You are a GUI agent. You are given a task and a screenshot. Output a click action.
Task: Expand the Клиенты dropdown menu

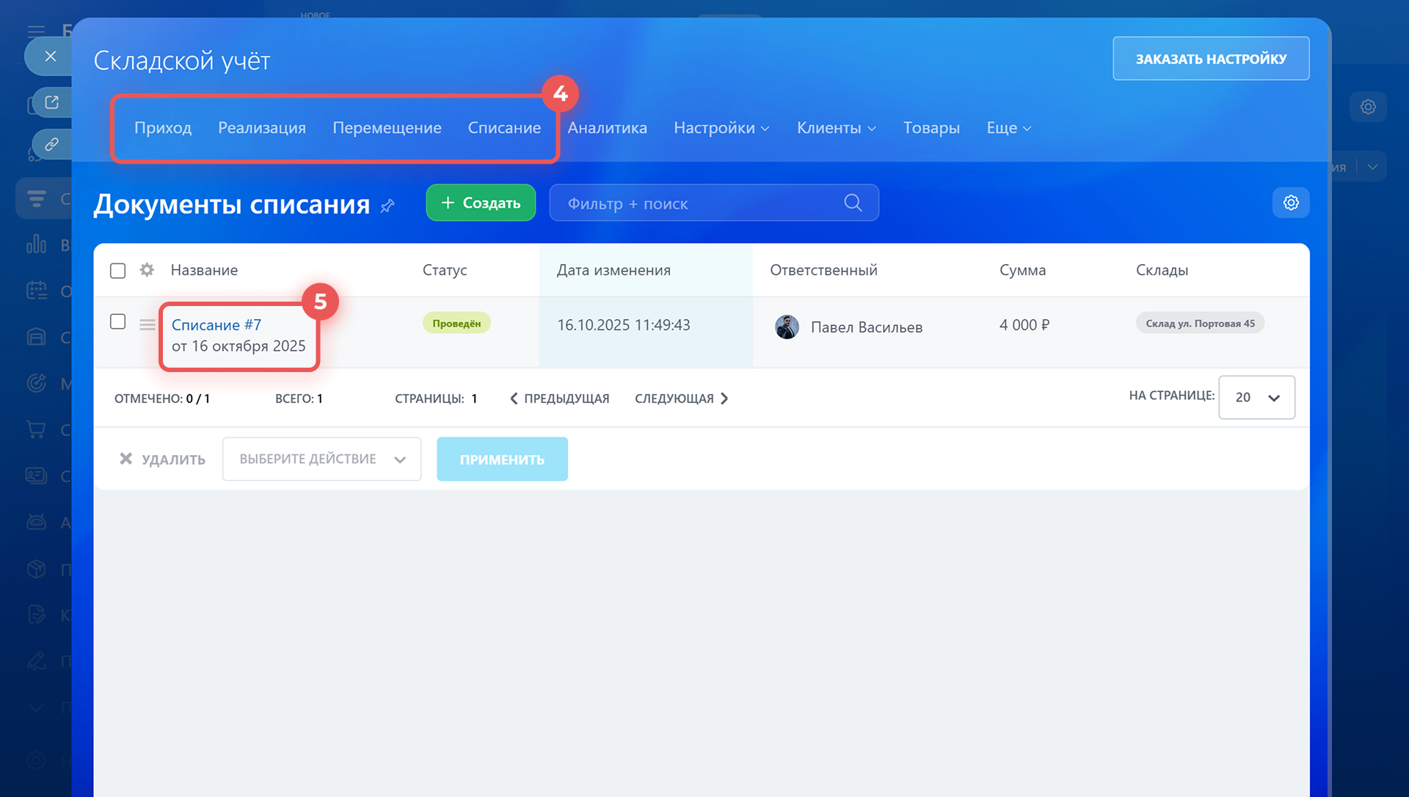point(836,128)
